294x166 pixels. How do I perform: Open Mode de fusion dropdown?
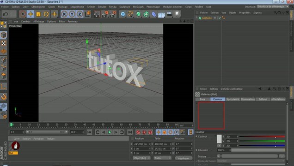click(251, 161)
